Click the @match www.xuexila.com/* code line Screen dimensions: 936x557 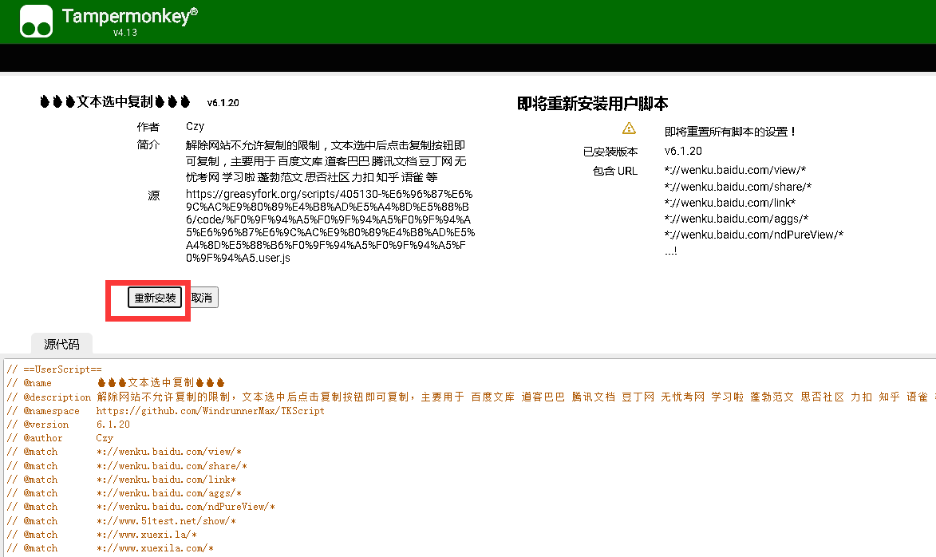(x=110, y=549)
